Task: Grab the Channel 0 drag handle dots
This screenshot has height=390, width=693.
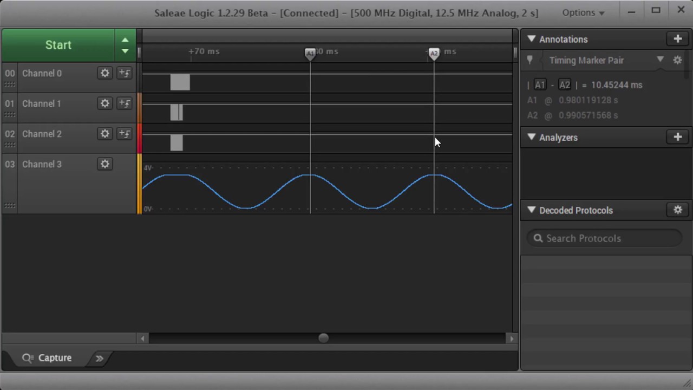Action: point(10,84)
